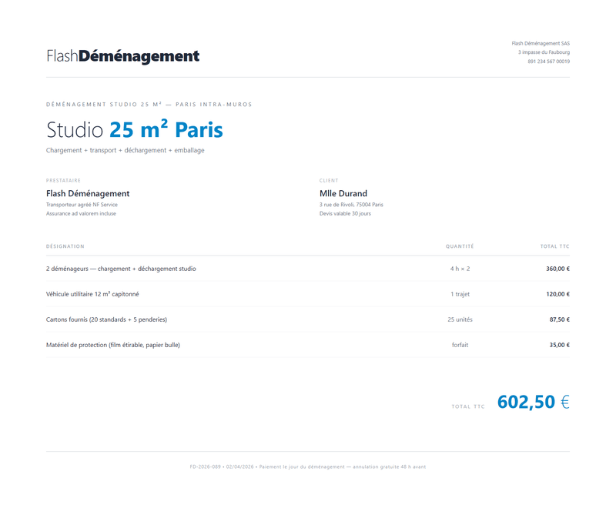Click the 'QUANTITÉ' column header

(460, 246)
